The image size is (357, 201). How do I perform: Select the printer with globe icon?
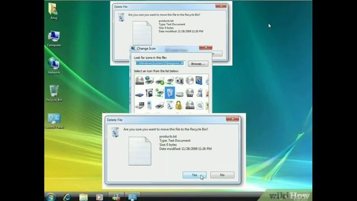pyautogui.click(x=149, y=80)
